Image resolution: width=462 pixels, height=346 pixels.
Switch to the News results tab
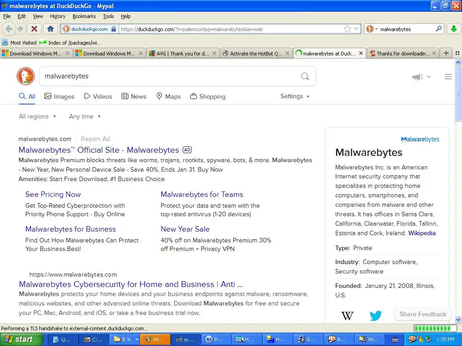click(x=134, y=96)
